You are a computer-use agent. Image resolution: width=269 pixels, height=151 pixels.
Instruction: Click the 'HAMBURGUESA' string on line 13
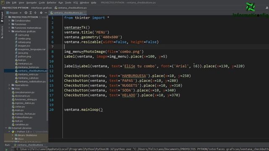134,76
